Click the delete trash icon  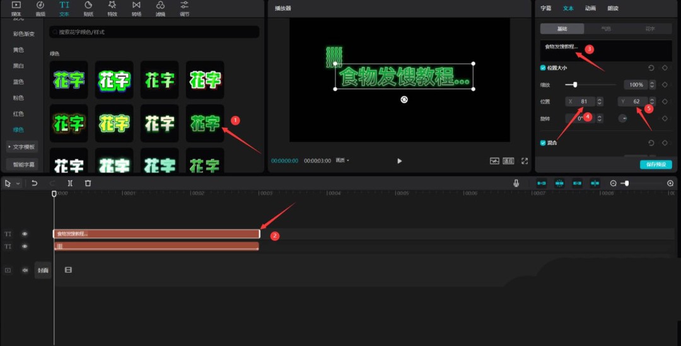[x=88, y=183]
